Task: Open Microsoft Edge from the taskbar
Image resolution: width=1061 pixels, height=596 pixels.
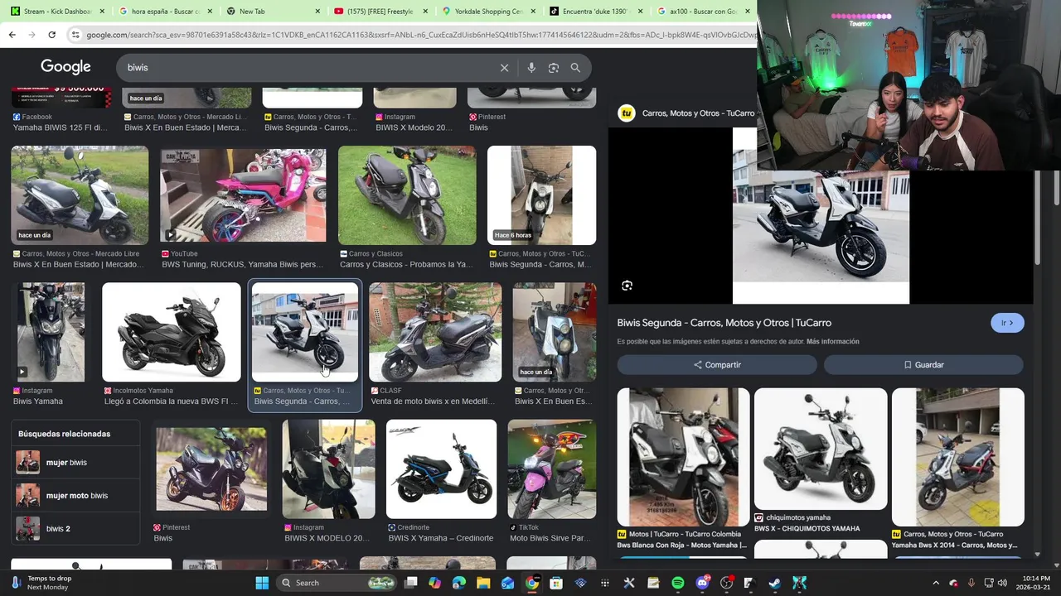Action: tap(459, 583)
